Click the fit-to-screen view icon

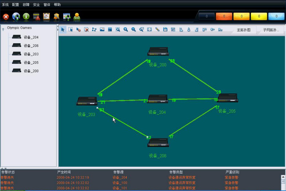coord(149,30)
